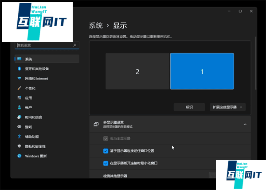Viewport: 266px width, 190px height.
Task: Click the 游戏 gaming icon
Action: click(x=19, y=127)
